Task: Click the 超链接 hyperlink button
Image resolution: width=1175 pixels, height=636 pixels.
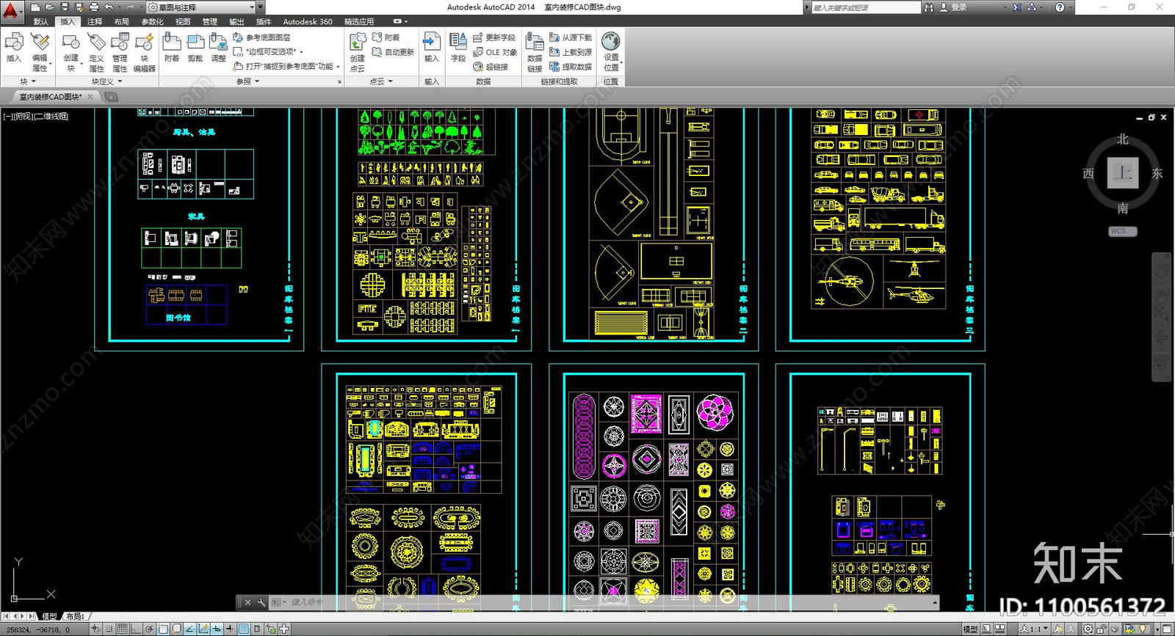Action: coord(491,67)
